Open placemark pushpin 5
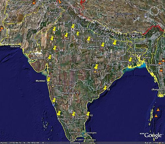This screenshot has width=165, height=144. coord(52,38)
